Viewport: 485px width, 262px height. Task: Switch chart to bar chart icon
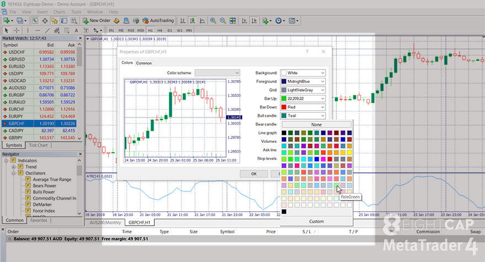tap(183, 21)
